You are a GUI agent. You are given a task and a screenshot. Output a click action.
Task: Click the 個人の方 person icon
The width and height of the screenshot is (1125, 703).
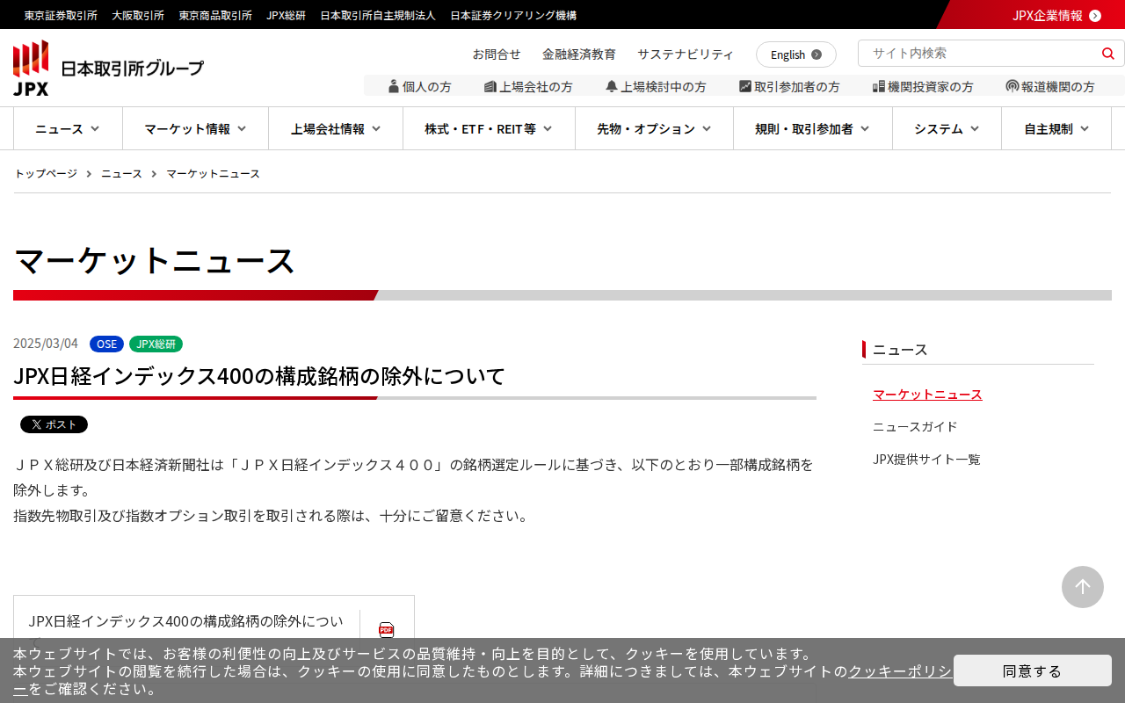pos(394,86)
